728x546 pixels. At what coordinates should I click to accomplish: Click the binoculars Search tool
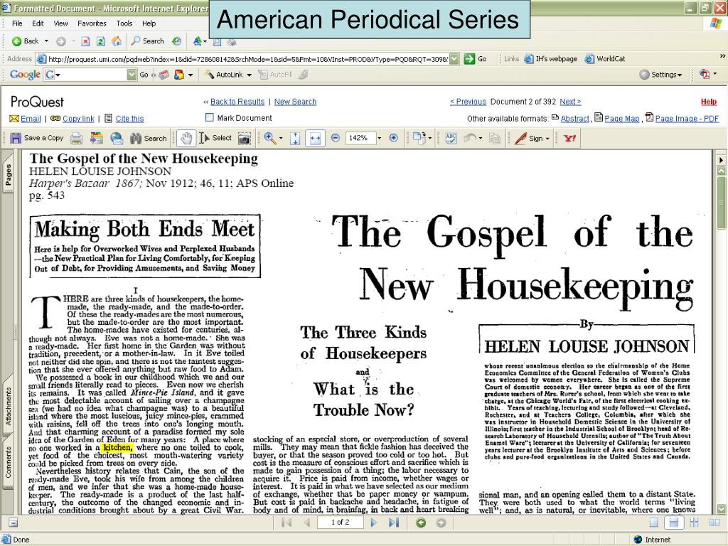tap(148, 138)
